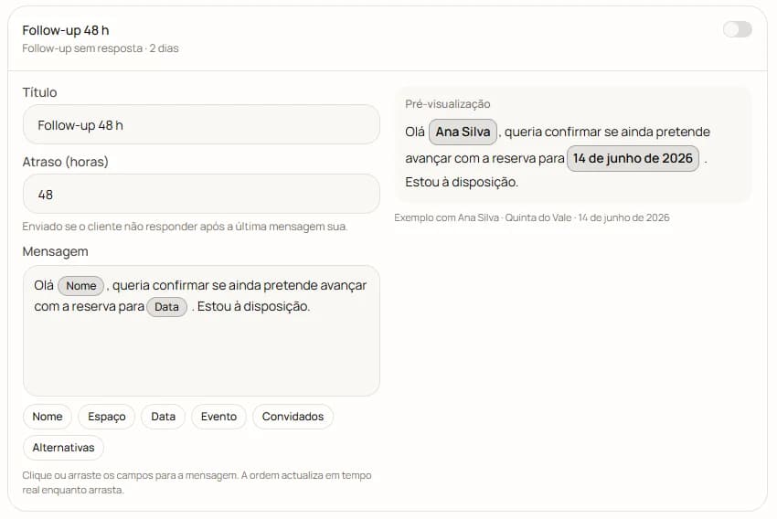Click the Ana Silva preview chip
Screen dimensions: 777x519
point(463,132)
